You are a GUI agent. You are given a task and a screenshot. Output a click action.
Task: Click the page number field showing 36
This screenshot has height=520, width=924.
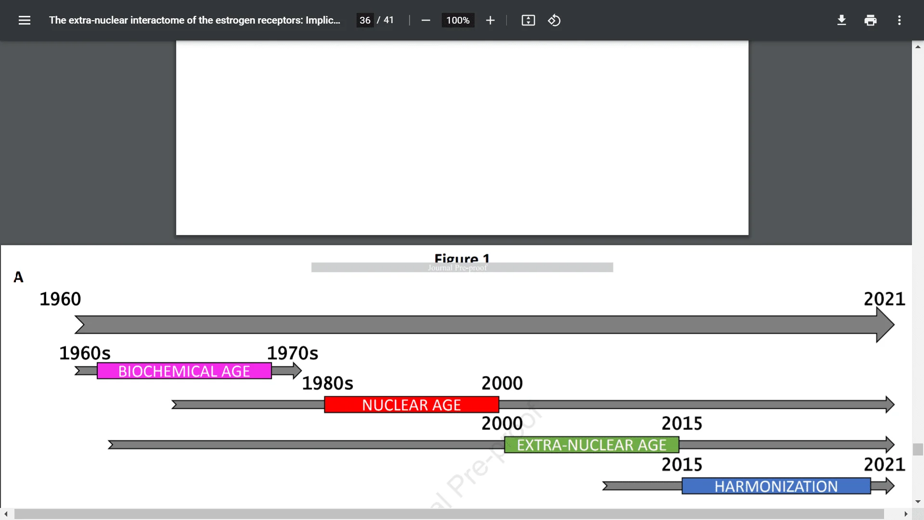(365, 20)
